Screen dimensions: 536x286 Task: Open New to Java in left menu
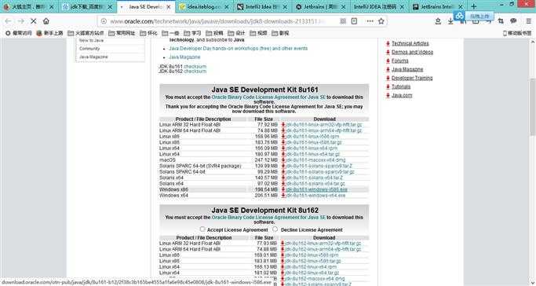point(91,40)
